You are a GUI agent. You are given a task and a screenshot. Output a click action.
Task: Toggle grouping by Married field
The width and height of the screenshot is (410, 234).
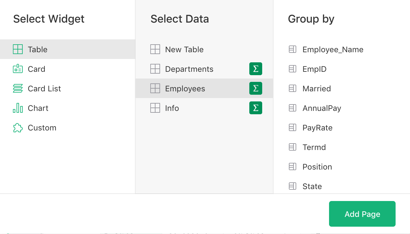pyautogui.click(x=316, y=88)
